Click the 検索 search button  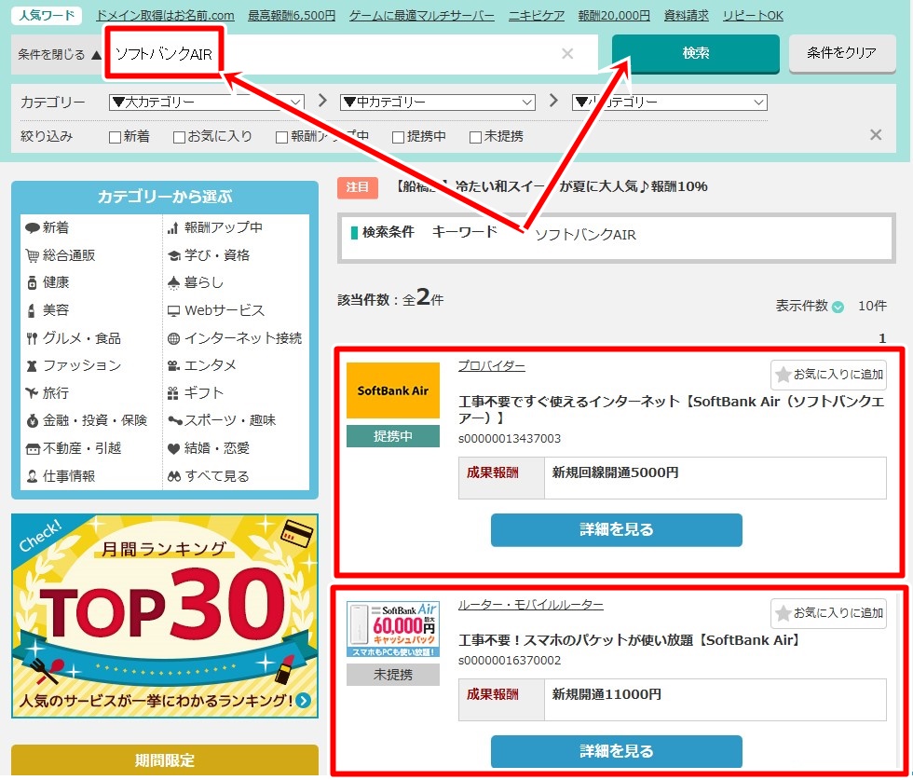pos(696,54)
